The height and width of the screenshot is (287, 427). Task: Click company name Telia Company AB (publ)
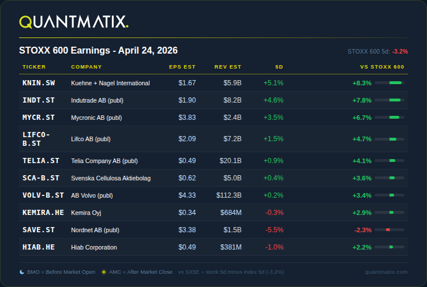(104, 161)
